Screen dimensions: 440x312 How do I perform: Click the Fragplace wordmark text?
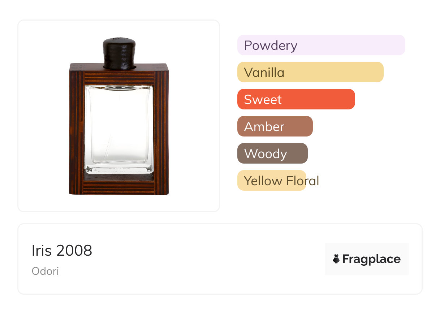[371, 259]
